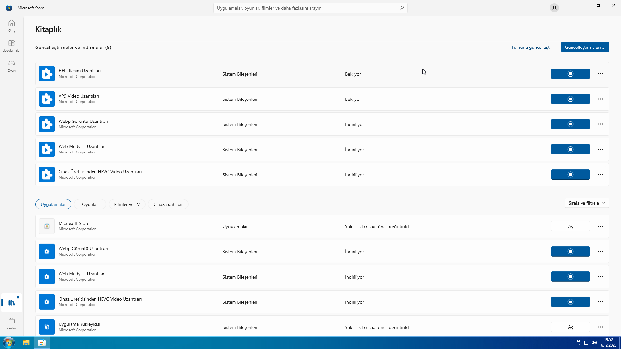This screenshot has width=621, height=349.
Task: Click the Güncelleştirmeler ve indirmeler (5) heading
Action: tap(73, 47)
